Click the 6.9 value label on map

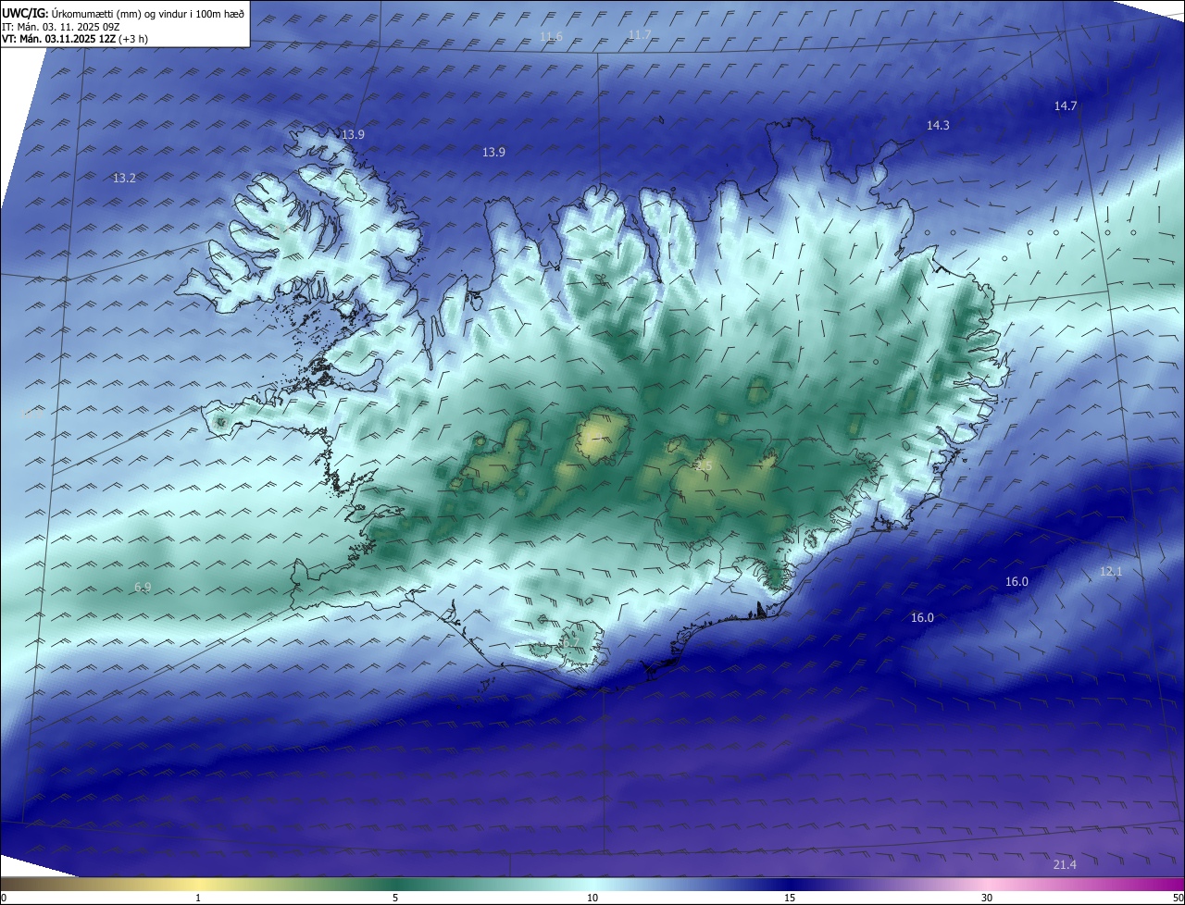tap(143, 587)
